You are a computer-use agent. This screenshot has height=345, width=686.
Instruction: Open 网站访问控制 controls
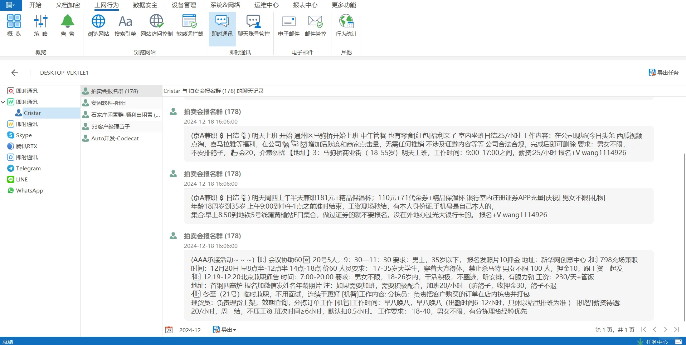coord(156,25)
